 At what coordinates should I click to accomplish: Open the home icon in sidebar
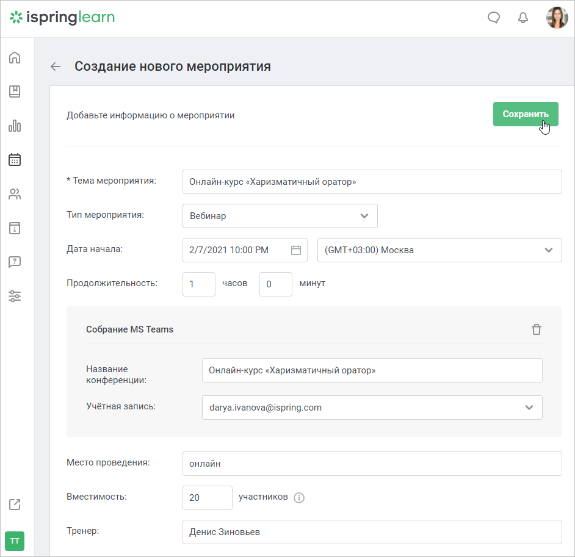click(x=15, y=58)
